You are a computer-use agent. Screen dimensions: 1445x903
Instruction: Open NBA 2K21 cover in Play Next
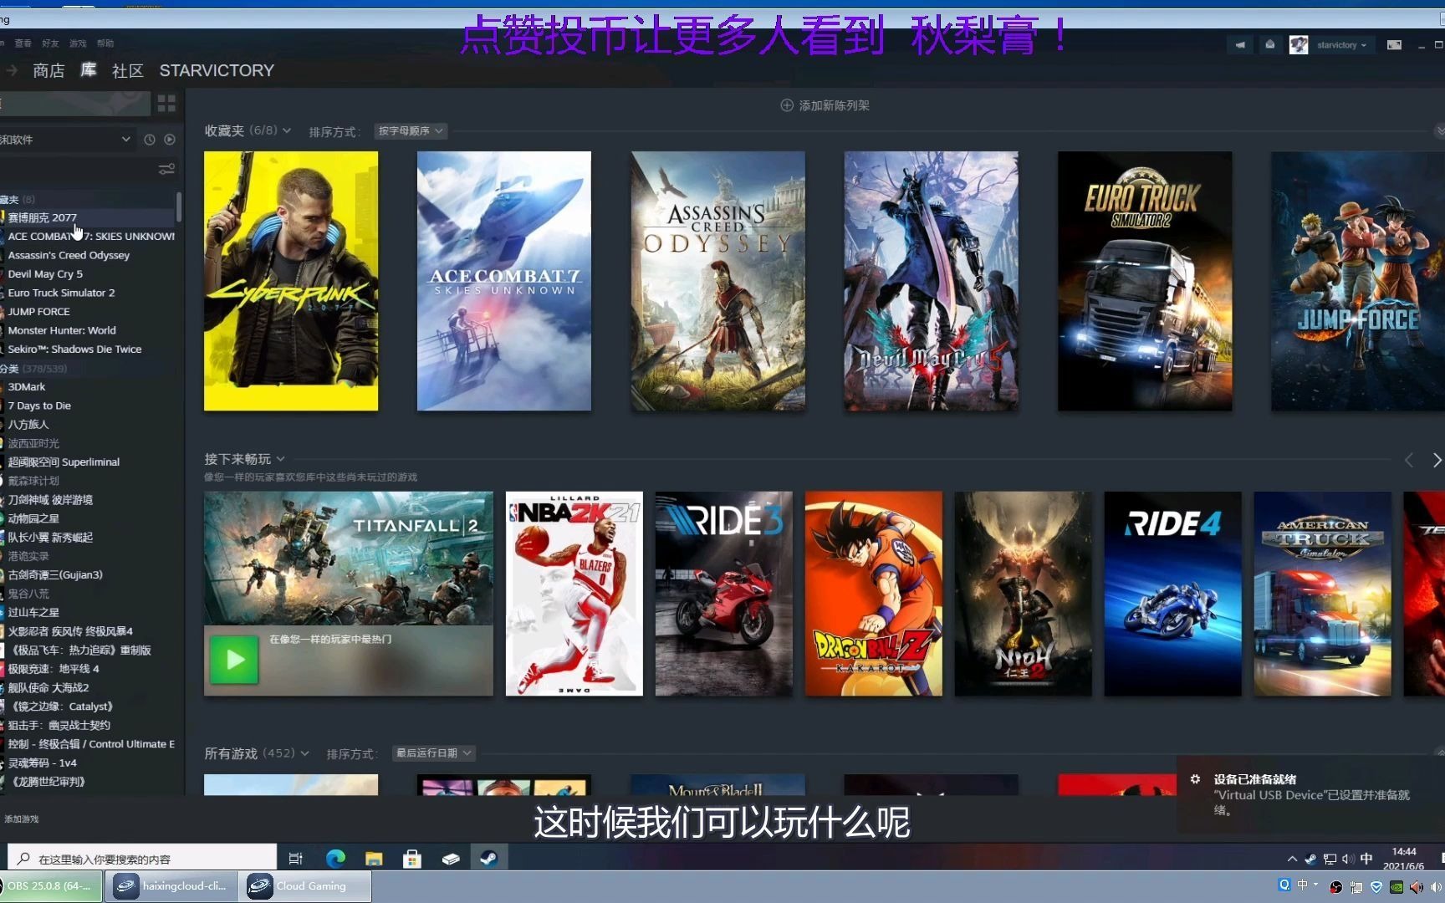[x=574, y=594]
